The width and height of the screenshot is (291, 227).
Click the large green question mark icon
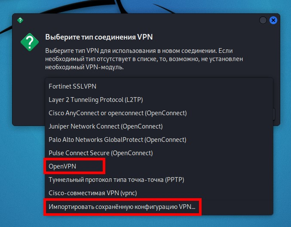coord(30,42)
